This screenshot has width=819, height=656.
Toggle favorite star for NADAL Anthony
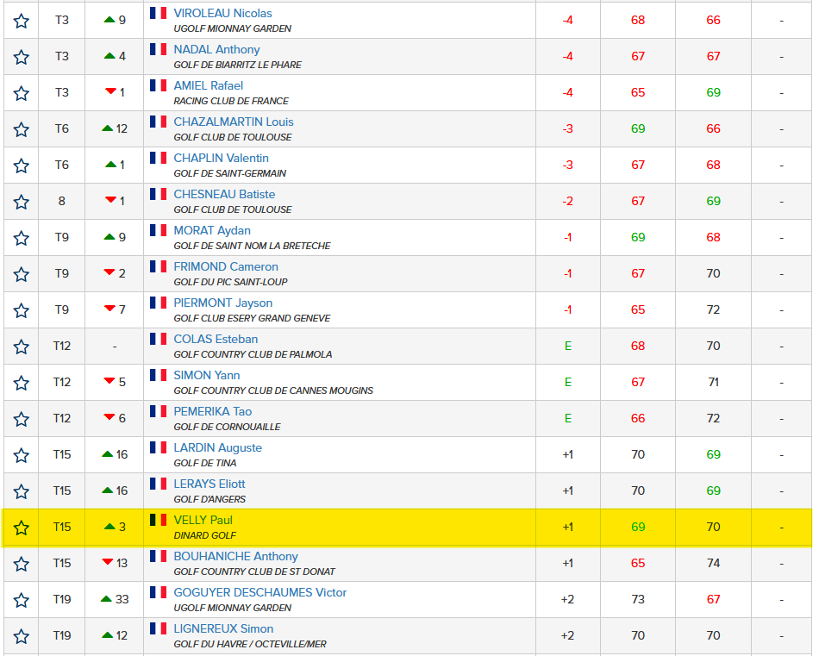point(22,57)
